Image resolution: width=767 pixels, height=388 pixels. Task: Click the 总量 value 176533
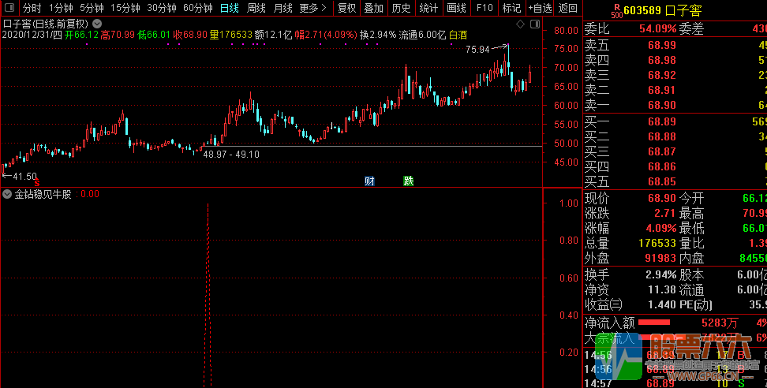click(x=658, y=243)
